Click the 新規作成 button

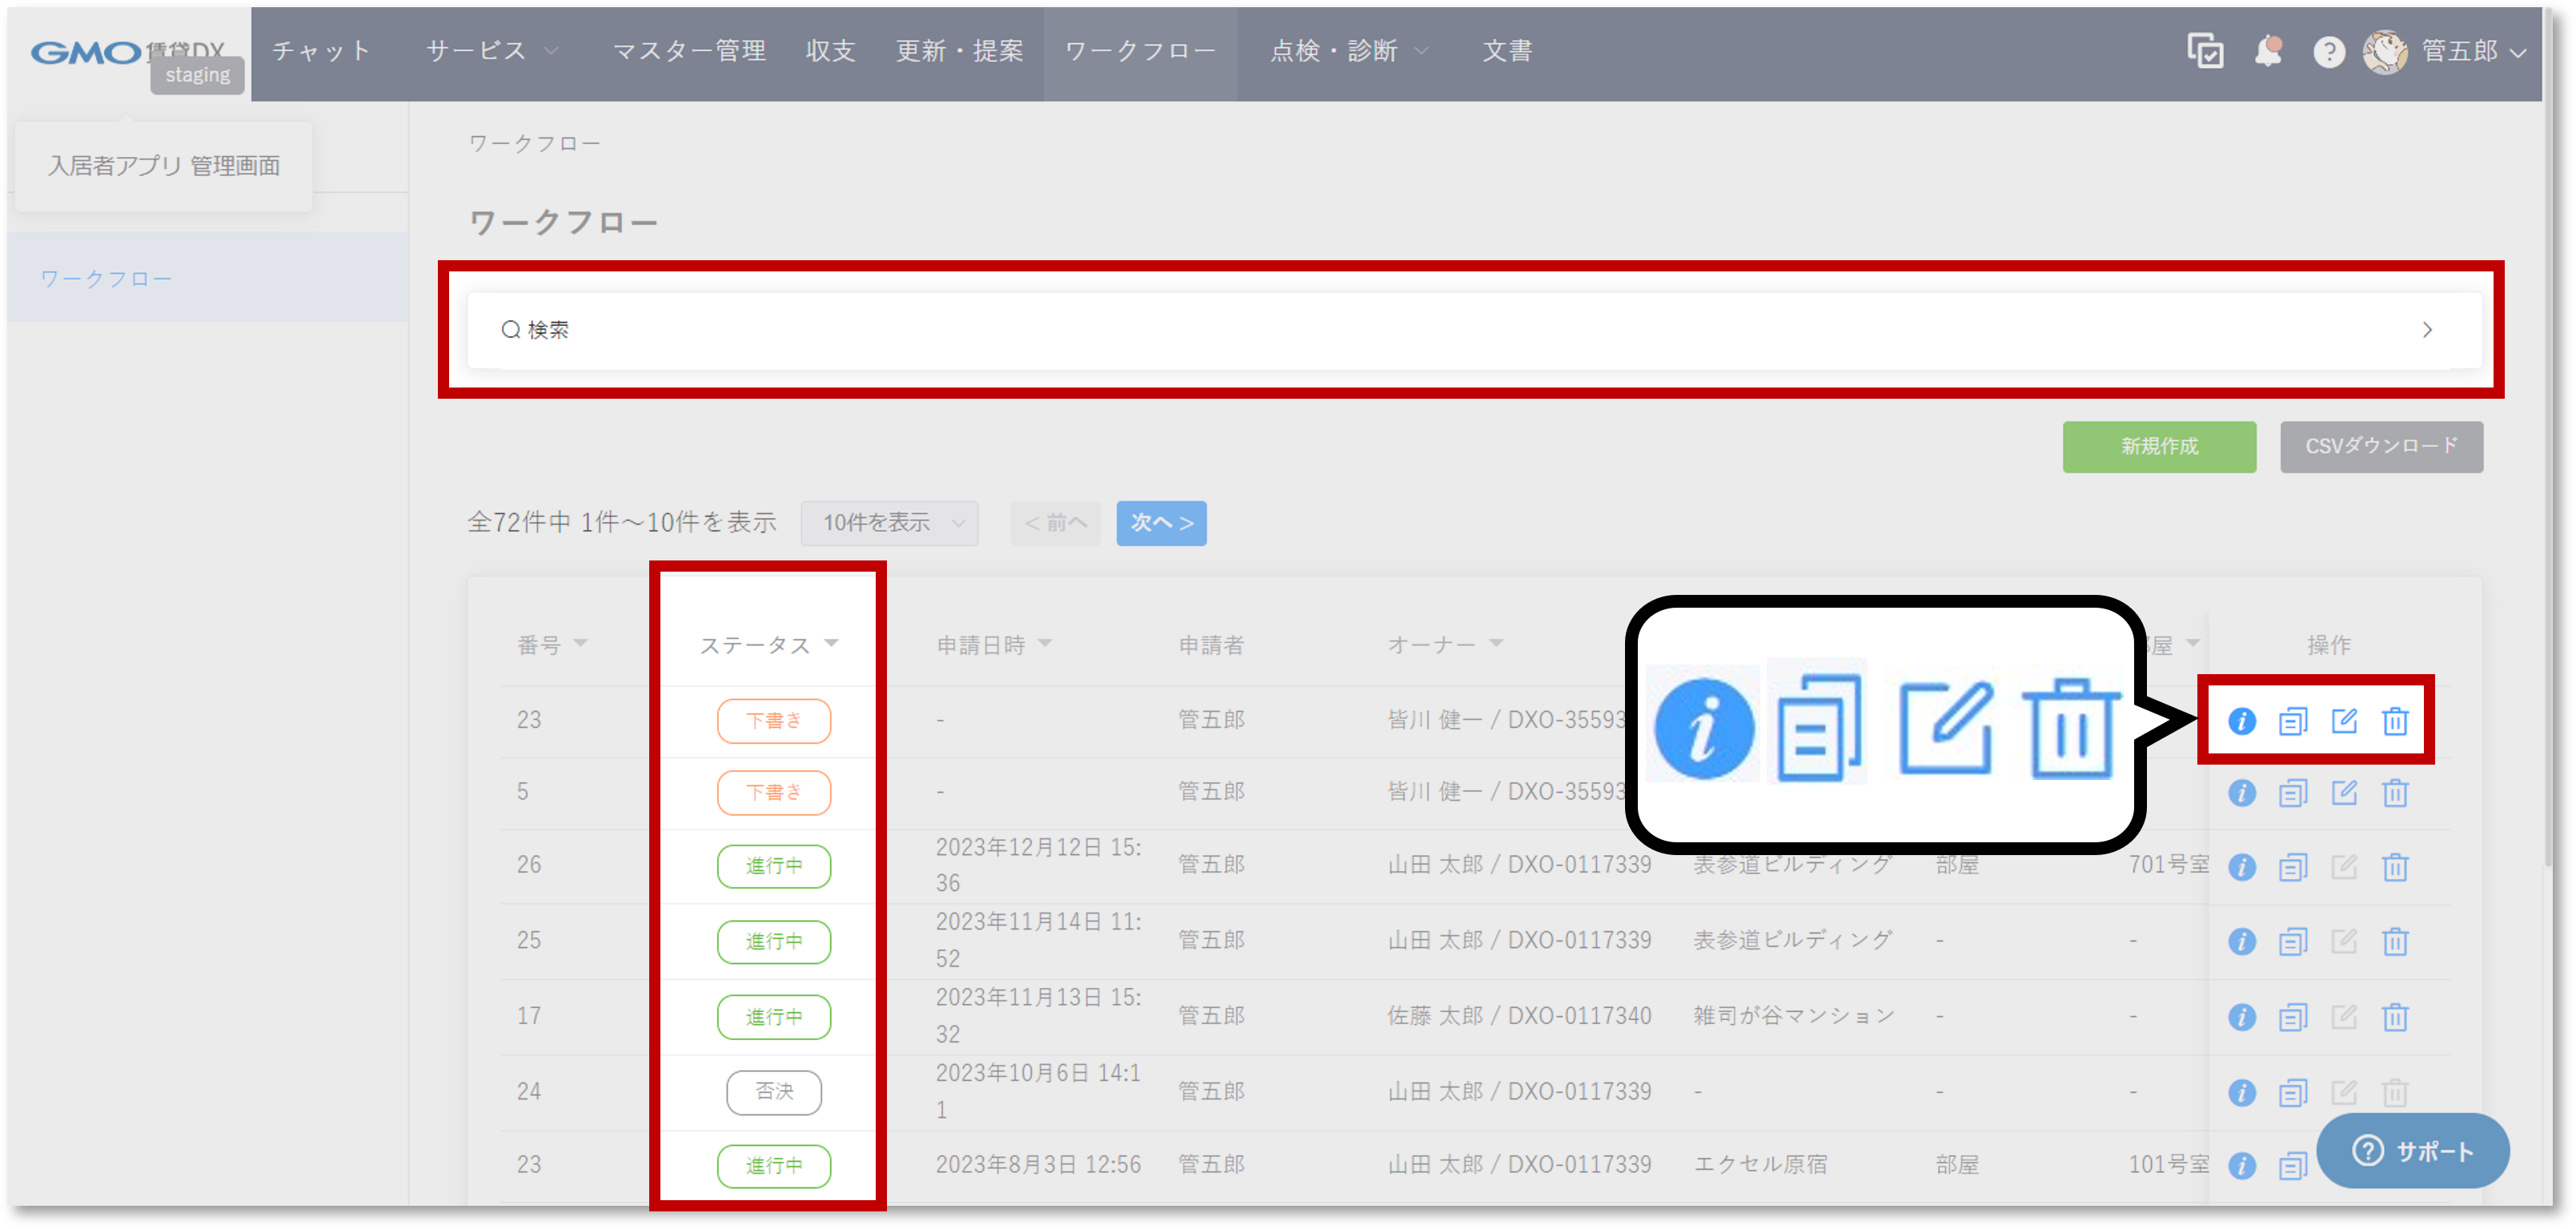click(2158, 446)
